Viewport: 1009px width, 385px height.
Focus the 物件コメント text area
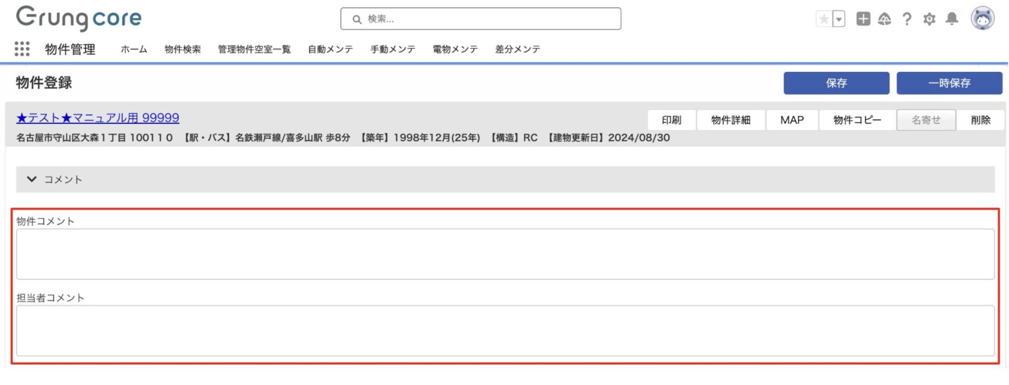pyautogui.click(x=504, y=254)
